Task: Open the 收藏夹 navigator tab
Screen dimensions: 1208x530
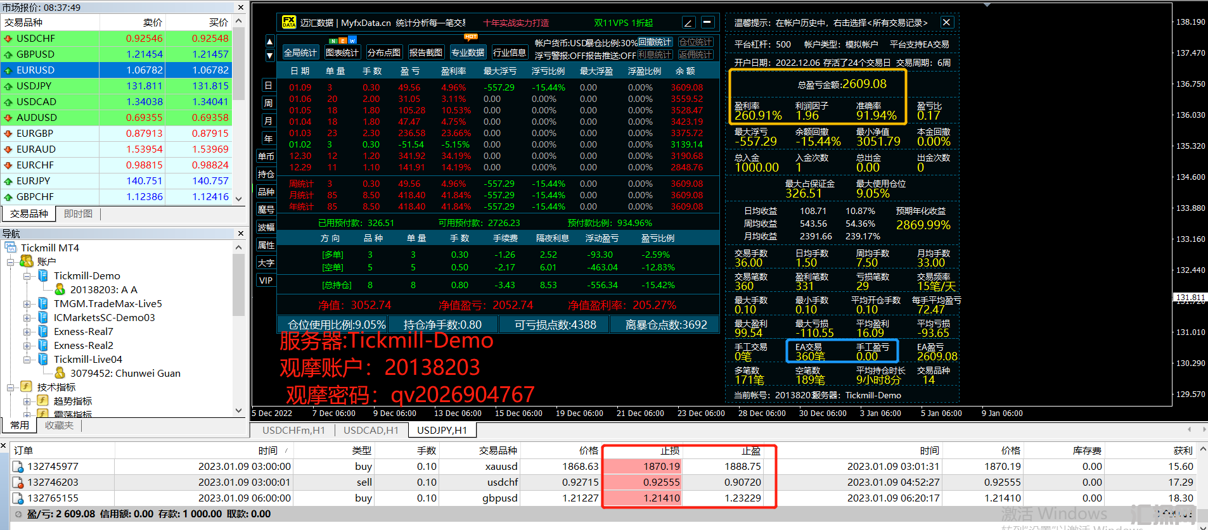Action: pyautogui.click(x=59, y=426)
